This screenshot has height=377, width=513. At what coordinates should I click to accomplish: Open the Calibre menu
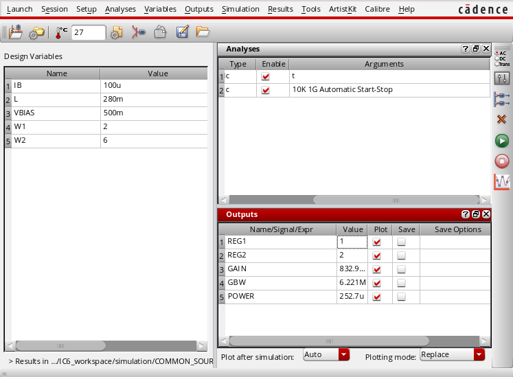coord(377,9)
